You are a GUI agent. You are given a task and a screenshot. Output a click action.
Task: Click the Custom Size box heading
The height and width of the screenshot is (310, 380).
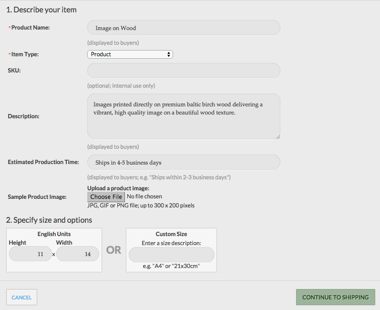click(171, 234)
